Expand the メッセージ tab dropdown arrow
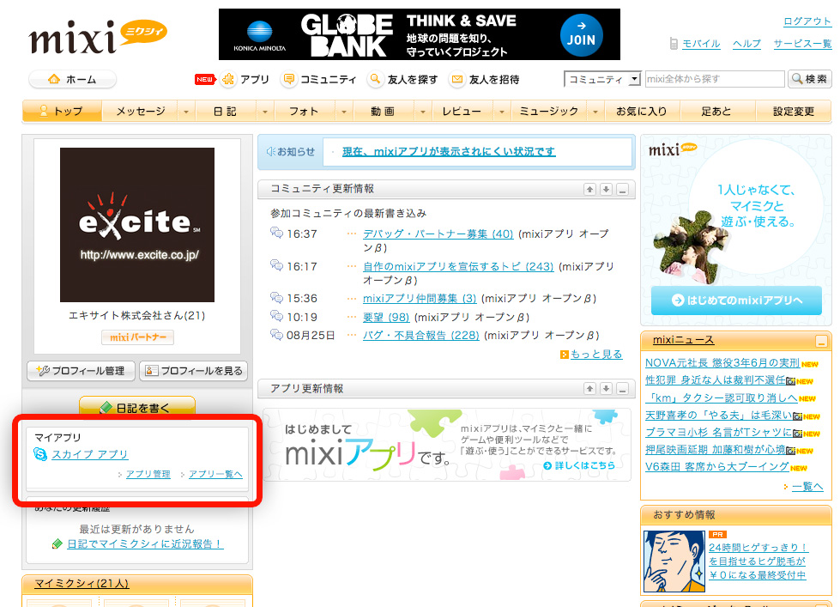This screenshot has height=607, width=840. tap(186, 112)
